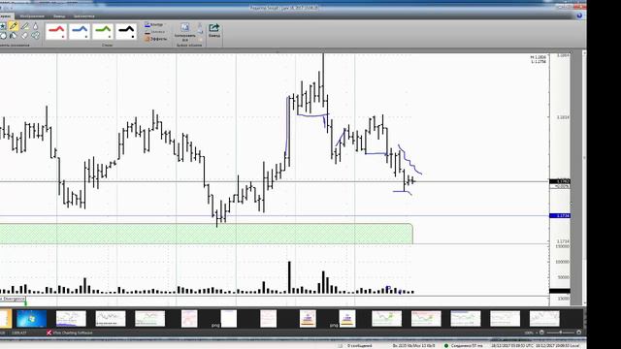Click the zoom out minus button
621x349 pixels.
pyautogui.click(x=541, y=333)
